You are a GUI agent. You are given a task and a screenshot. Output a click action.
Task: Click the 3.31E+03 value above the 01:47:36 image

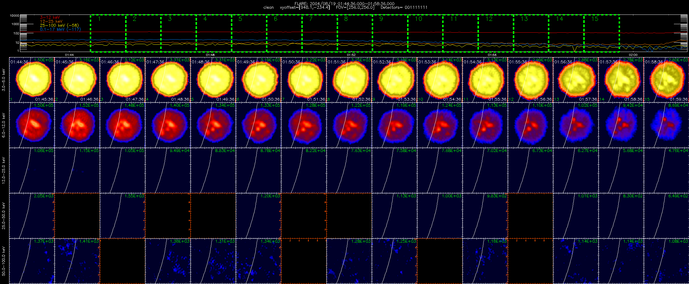(x=180, y=60)
